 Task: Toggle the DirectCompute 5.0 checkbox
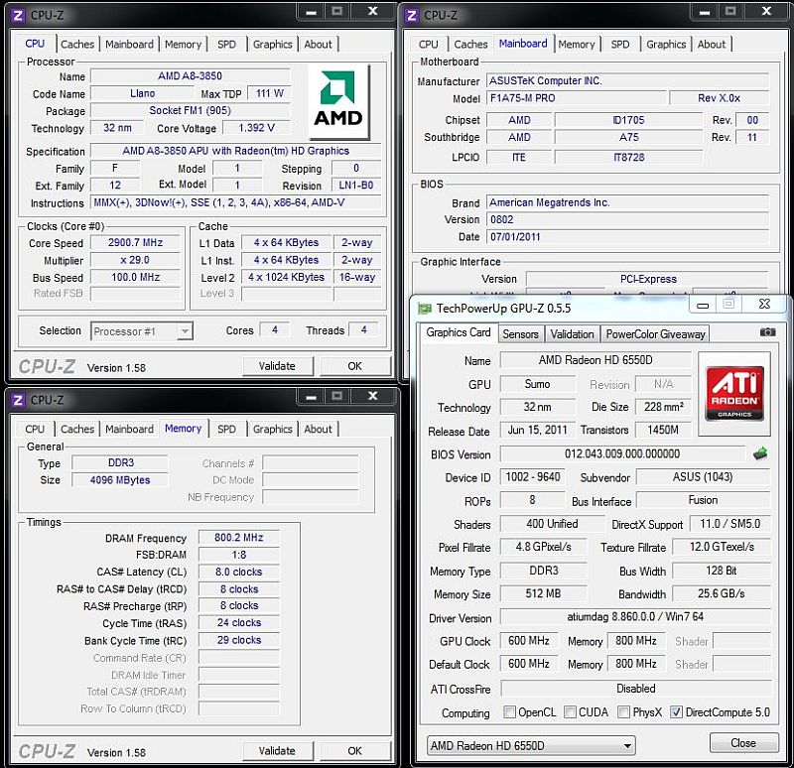coord(676,711)
